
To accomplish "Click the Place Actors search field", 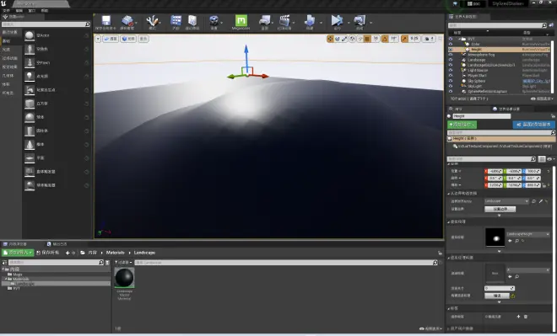I will (x=46, y=24).
